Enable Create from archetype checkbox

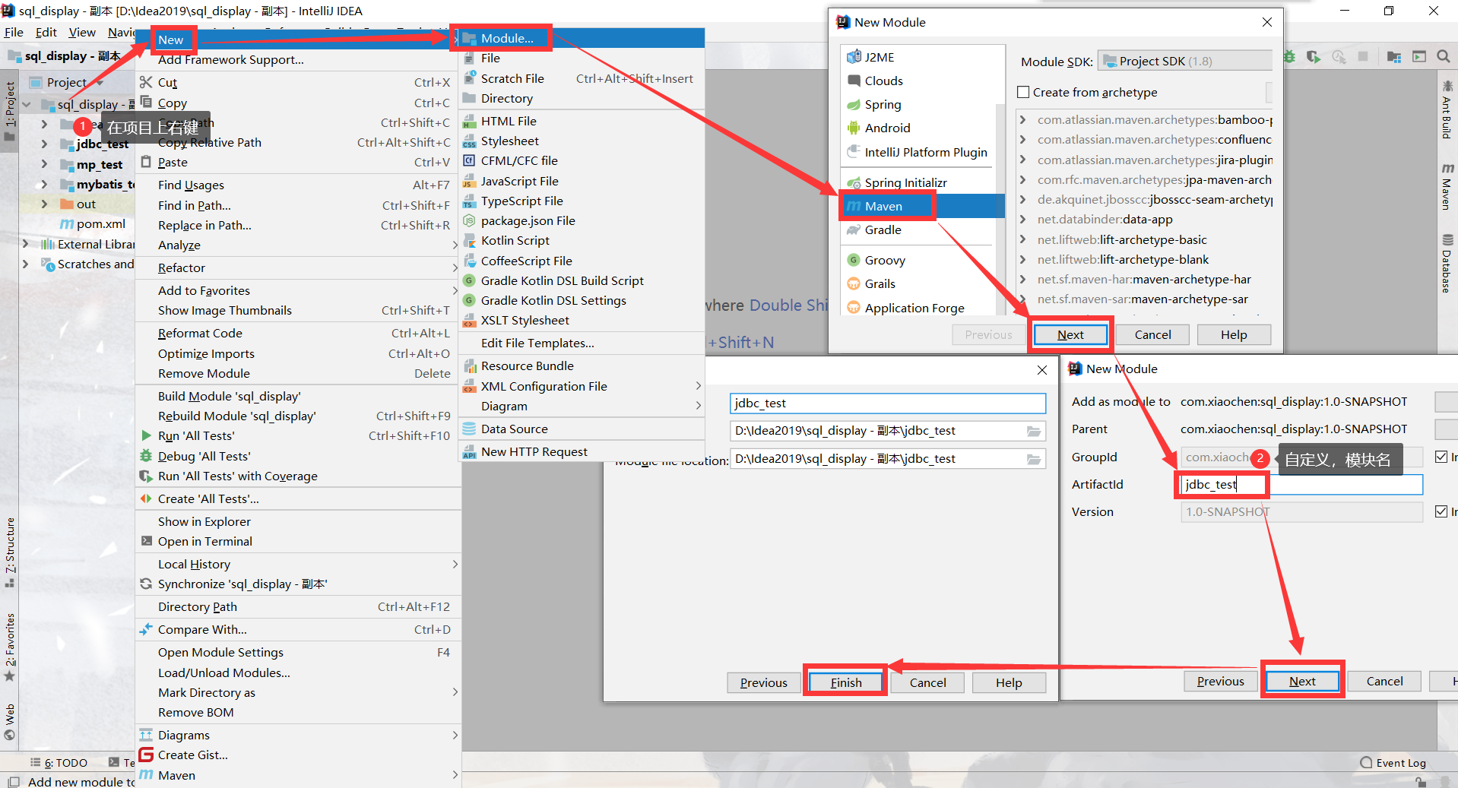(1023, 92)
